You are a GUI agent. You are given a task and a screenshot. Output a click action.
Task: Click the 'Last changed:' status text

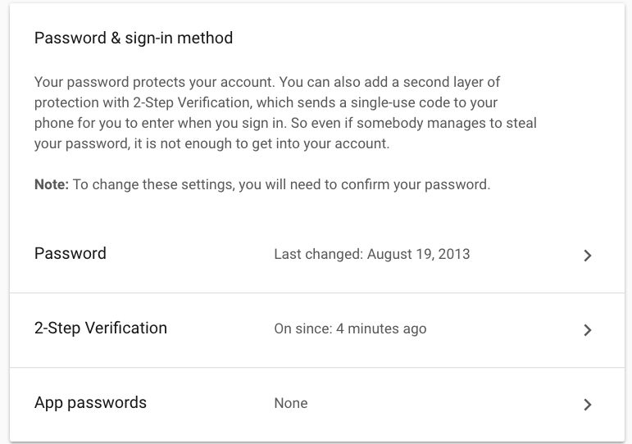pyautogui.click(x=318, y=254)
